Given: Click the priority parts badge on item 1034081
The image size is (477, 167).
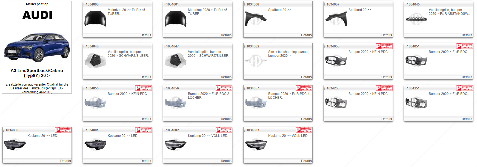Looking at the screenshot, I should point(144,130).
